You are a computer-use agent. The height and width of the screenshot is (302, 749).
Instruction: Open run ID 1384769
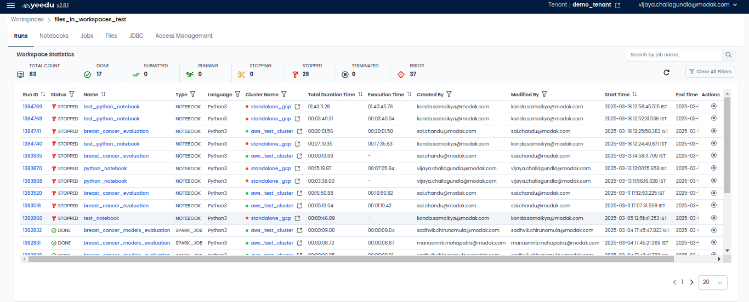[x=32, y=107]
